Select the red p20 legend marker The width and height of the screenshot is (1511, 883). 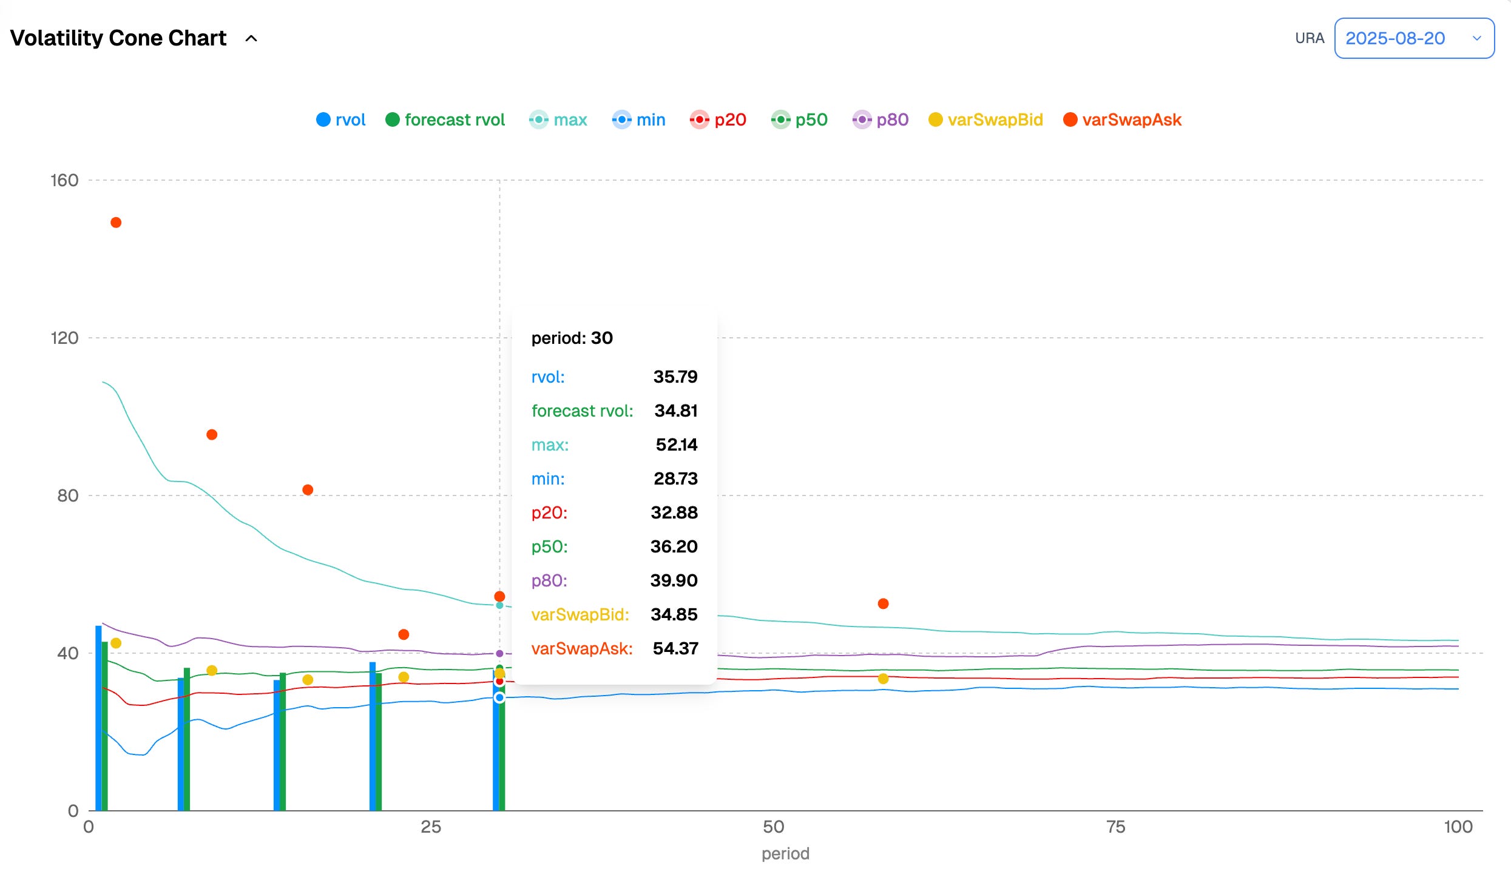pos(699,119)
